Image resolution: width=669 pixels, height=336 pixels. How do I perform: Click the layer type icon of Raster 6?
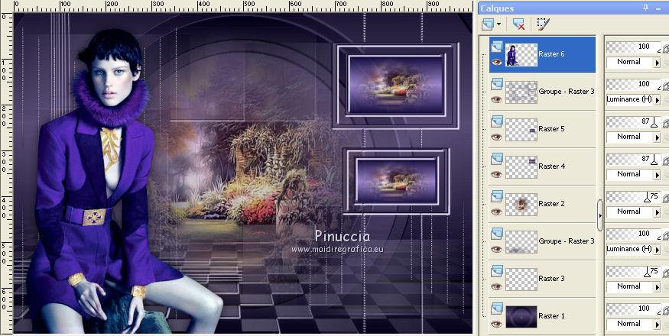click(x=497, y=47)
